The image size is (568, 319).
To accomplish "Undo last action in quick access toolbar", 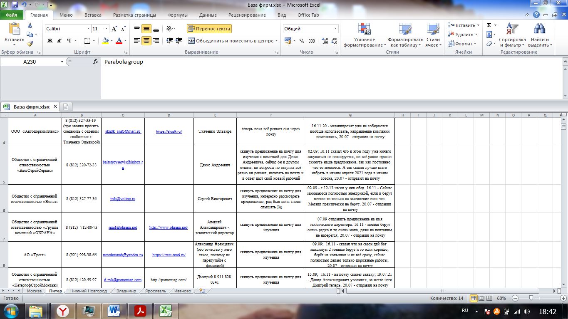I will [x=24, y=5].
